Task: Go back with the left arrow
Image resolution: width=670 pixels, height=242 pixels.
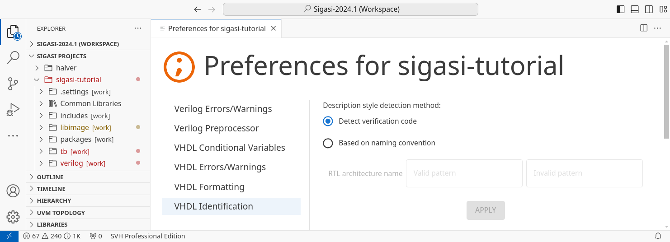Action: (197, 9)
